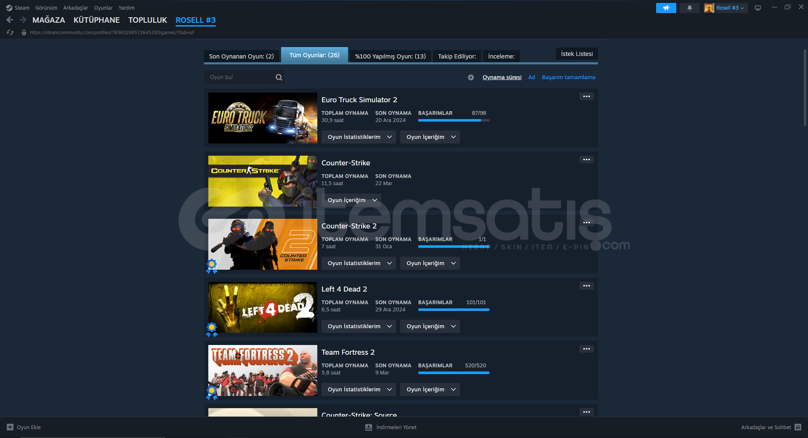Click the perfect-game ribbon badge on Counter-Strike 2
808x438 pixels.
click(212, 266)
